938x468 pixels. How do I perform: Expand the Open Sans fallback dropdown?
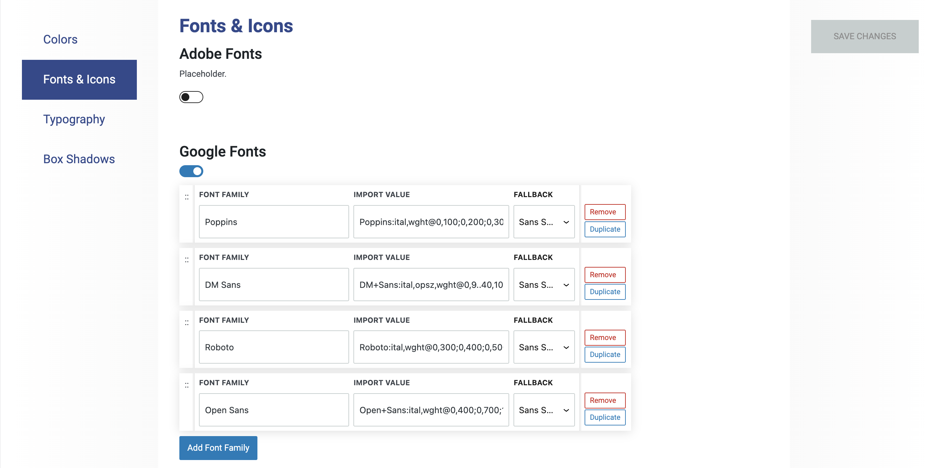point(544,410)
